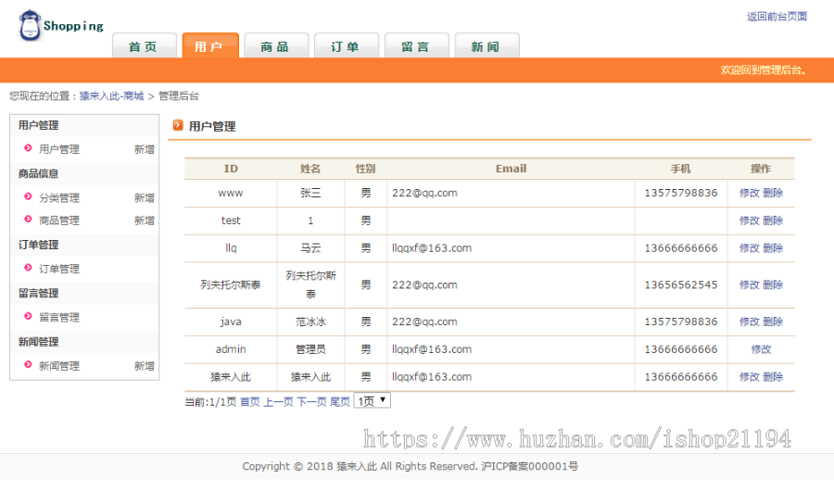Open the 留言 tab

[416, 45]
